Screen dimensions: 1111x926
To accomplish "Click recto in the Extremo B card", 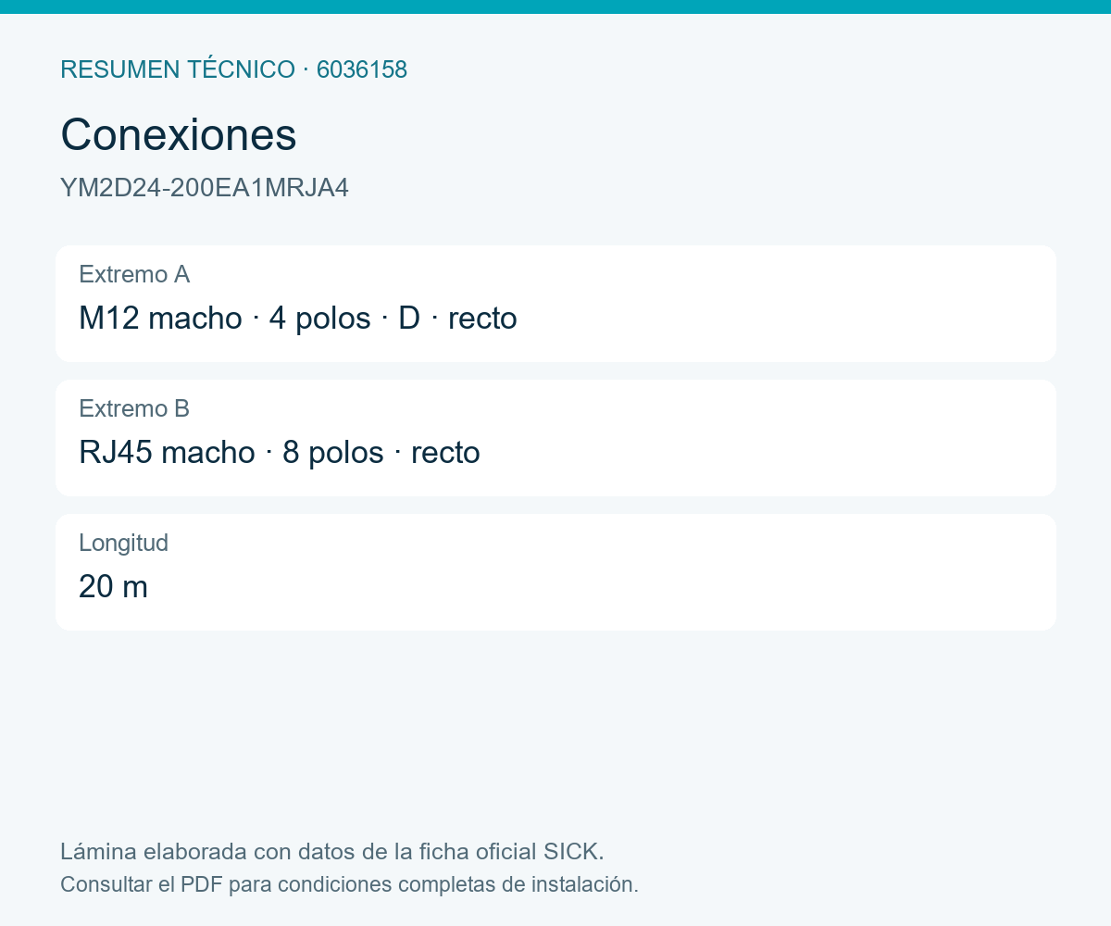I will click(445, 453).
